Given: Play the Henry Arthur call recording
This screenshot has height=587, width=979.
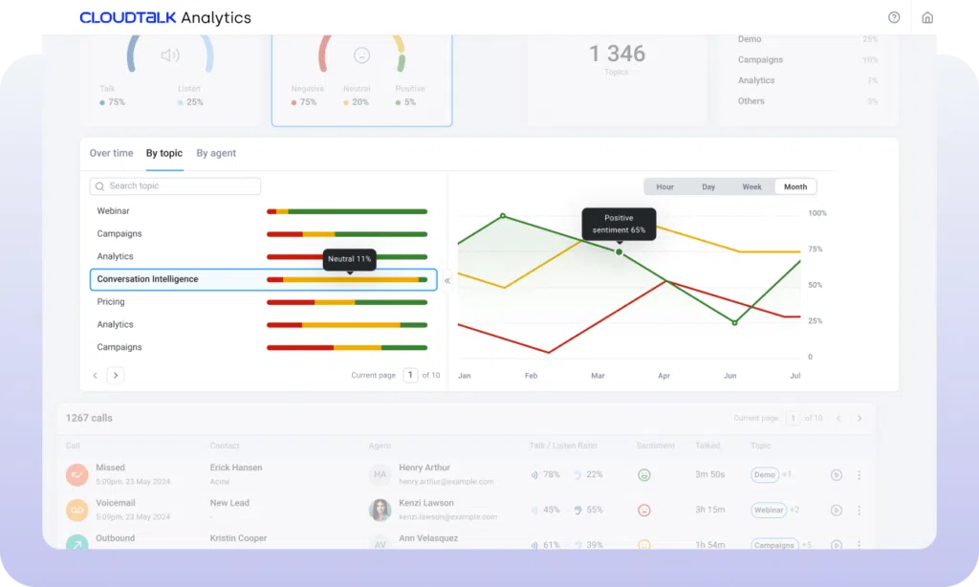Looking at the screenshot, I should (x=837, y=475).
